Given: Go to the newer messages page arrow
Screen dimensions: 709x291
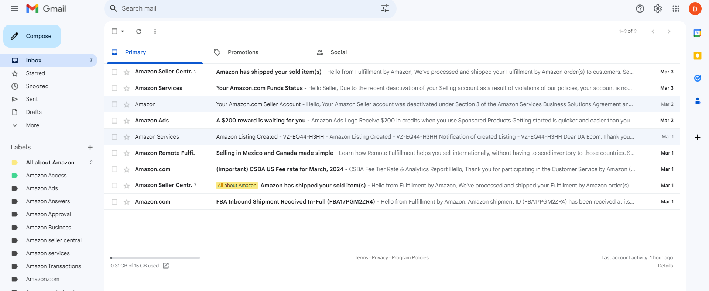Looking at the screenshot, I should tap(653, 31).
